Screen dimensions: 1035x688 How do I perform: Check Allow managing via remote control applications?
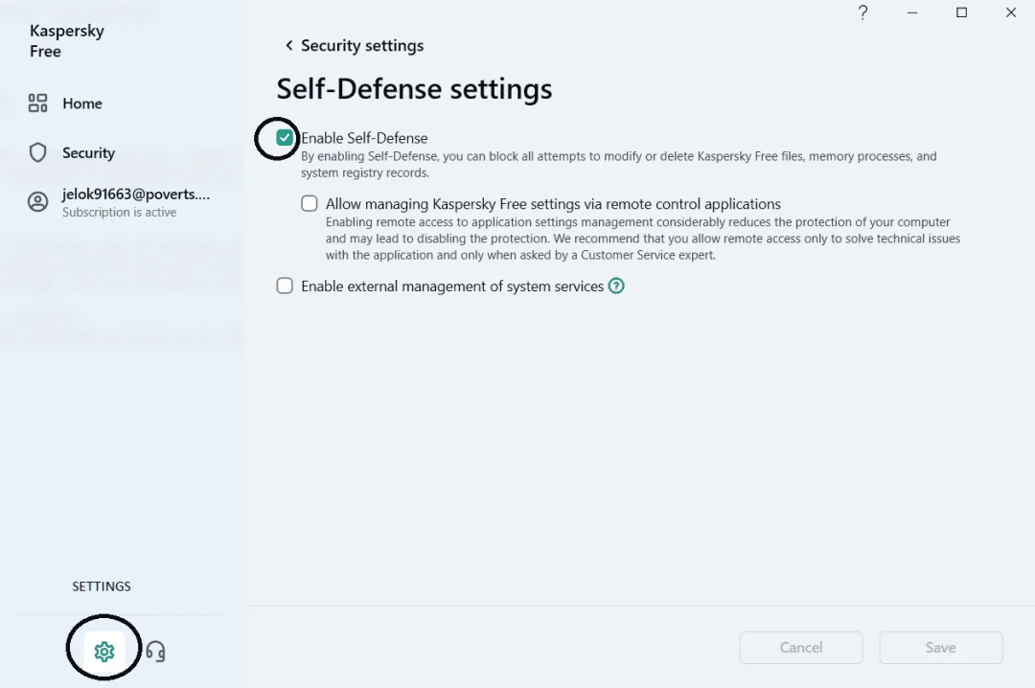click(x=309, y=203)
